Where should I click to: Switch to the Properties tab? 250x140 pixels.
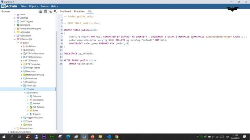(79, 11)
